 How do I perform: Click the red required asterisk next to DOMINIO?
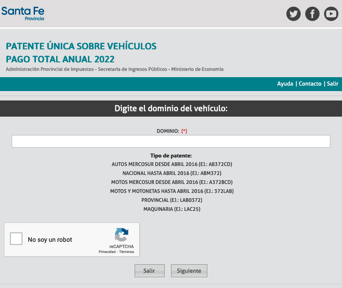click(x=184, y=131)
